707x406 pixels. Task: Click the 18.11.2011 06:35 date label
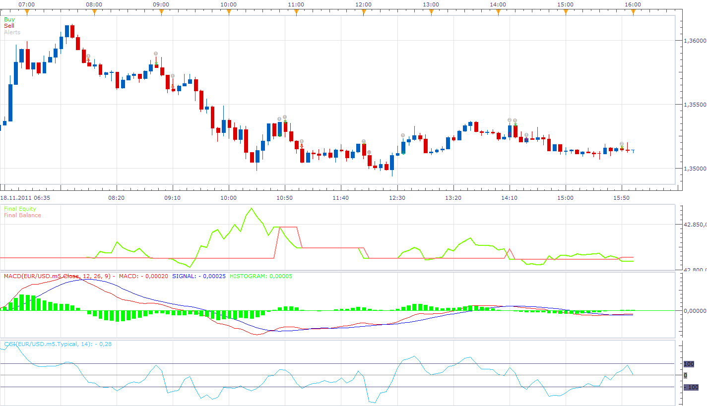click(25, 197)
